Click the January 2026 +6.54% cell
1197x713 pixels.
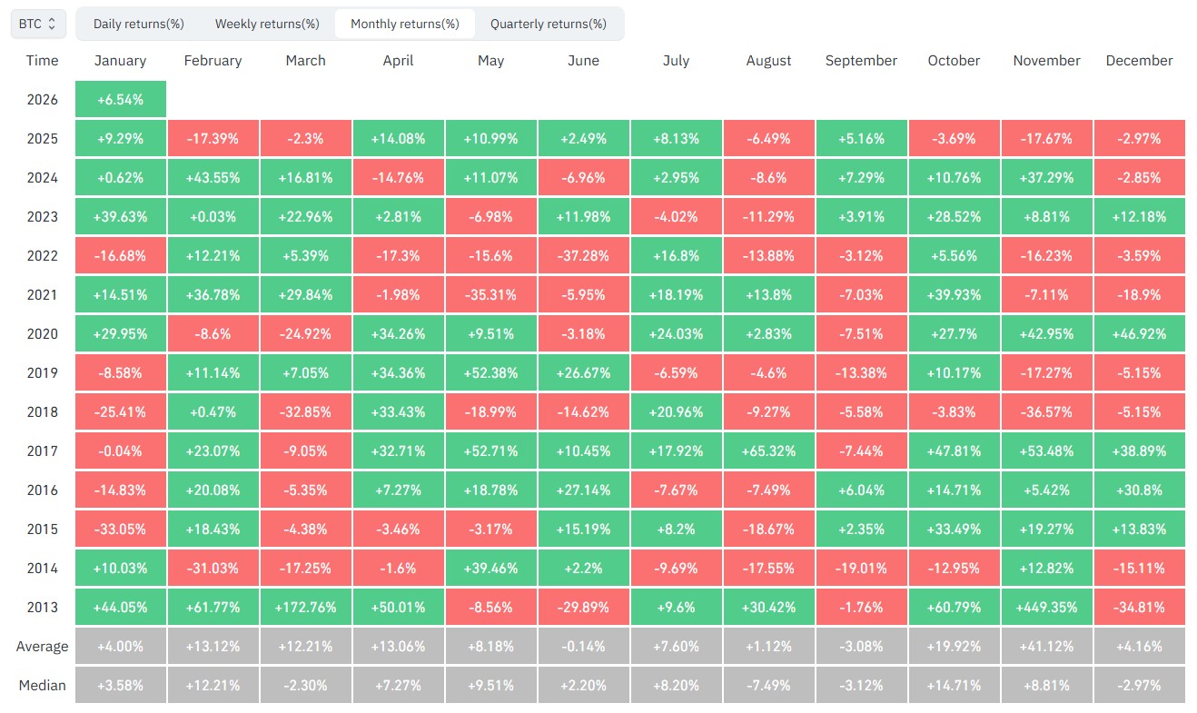pyautogui.click(x=121, y=99)
